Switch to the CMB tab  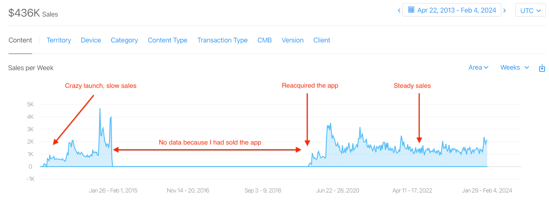[x=264, y=40]
